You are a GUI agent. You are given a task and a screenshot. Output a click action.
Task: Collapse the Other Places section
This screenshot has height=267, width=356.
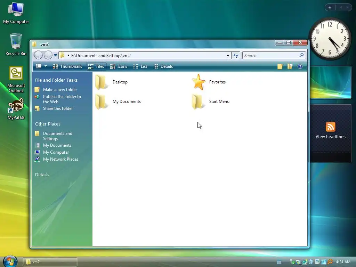click(48, 124)
